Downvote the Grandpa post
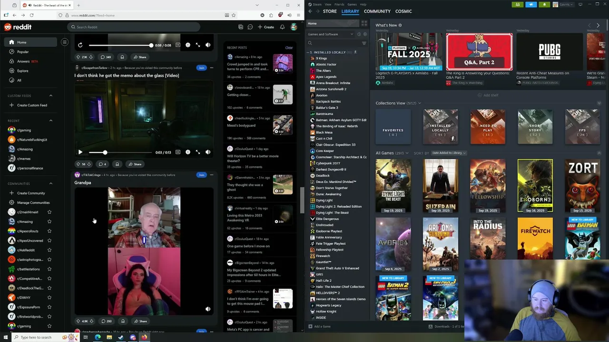 pyautogui.click(x=91, y=321)
